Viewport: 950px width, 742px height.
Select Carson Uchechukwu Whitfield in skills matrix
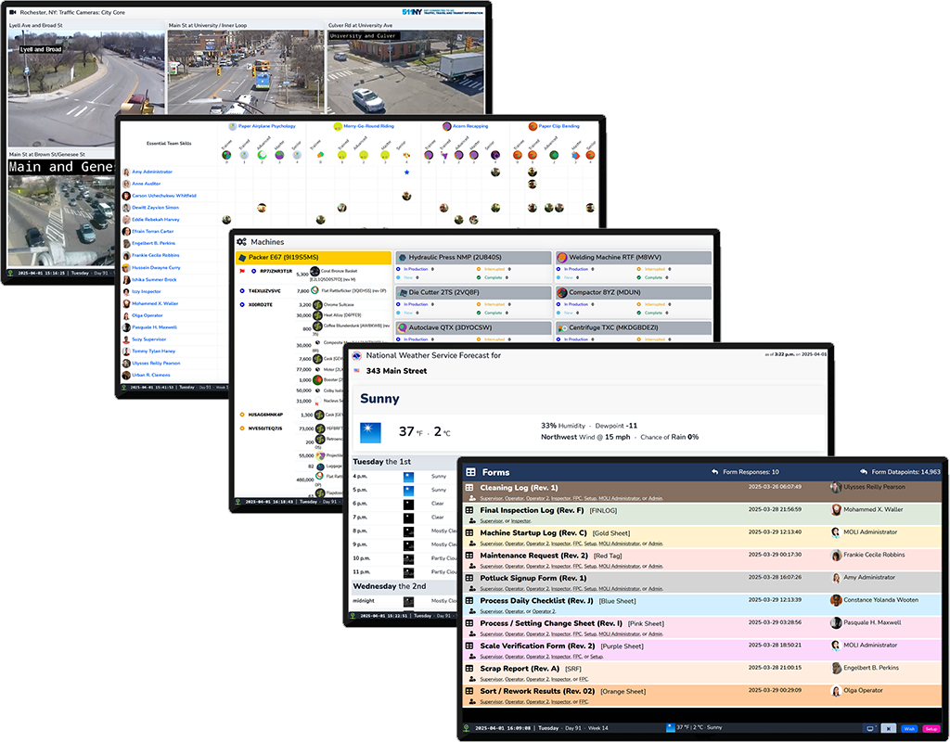tap(164, 196)
